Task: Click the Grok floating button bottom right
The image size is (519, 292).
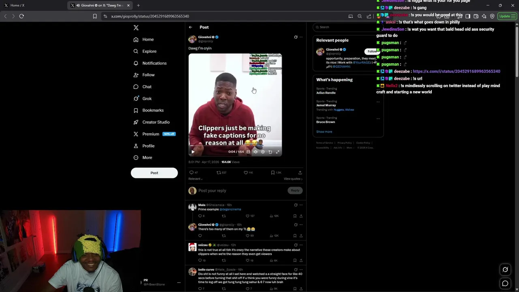Action: [x=505, y=269]
